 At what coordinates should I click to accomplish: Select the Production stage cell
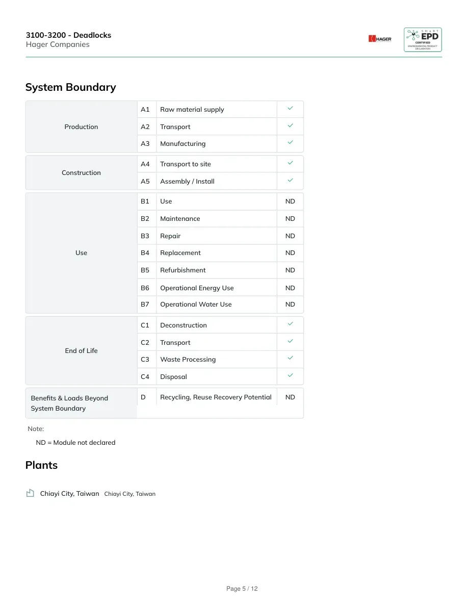[x=81, y=127]
